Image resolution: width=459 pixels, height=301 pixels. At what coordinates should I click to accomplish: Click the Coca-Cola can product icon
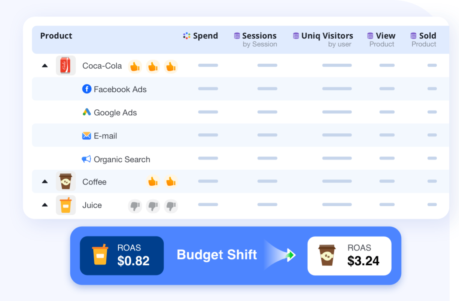66,66
